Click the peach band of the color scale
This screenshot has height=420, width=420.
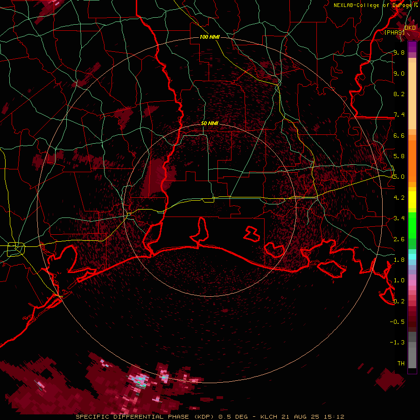412,94
